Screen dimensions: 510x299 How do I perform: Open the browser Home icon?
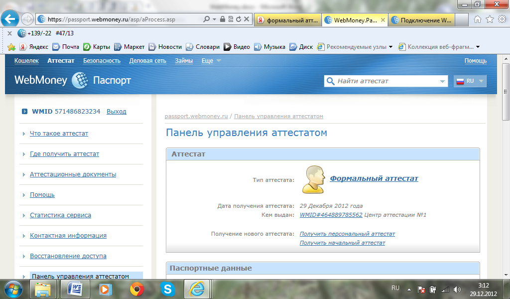pyautogui.click(x=478, y=19)
